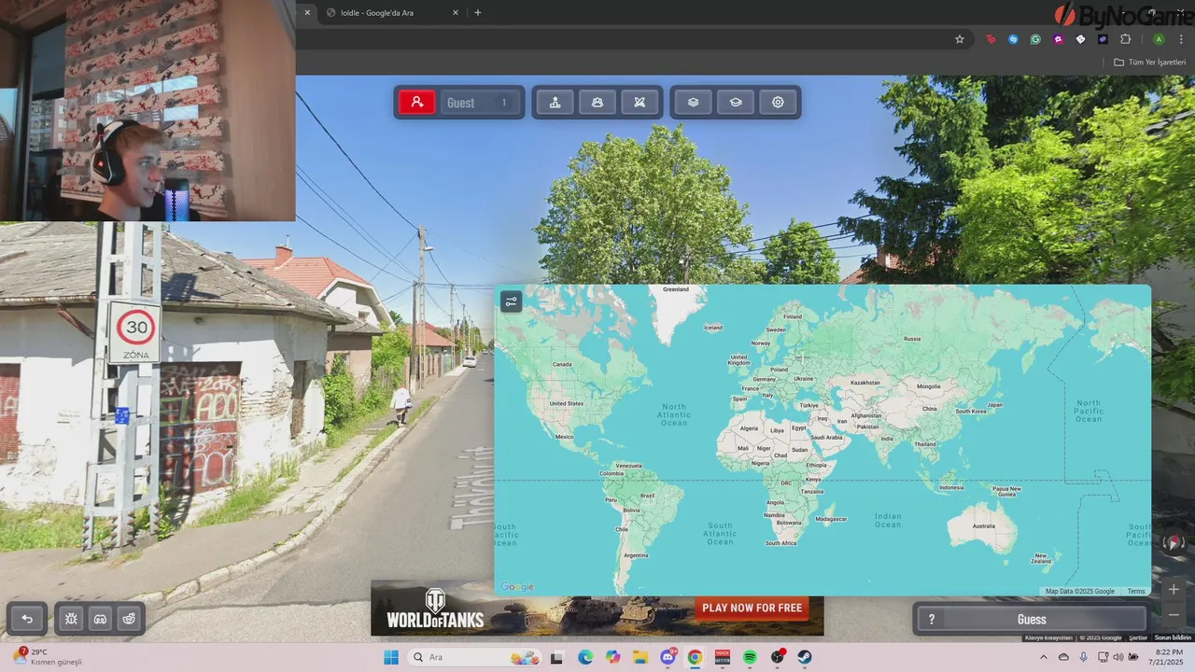Click the Google logo on the map
The height and width of the screenshot is (672, 1195).
[517, 587]
